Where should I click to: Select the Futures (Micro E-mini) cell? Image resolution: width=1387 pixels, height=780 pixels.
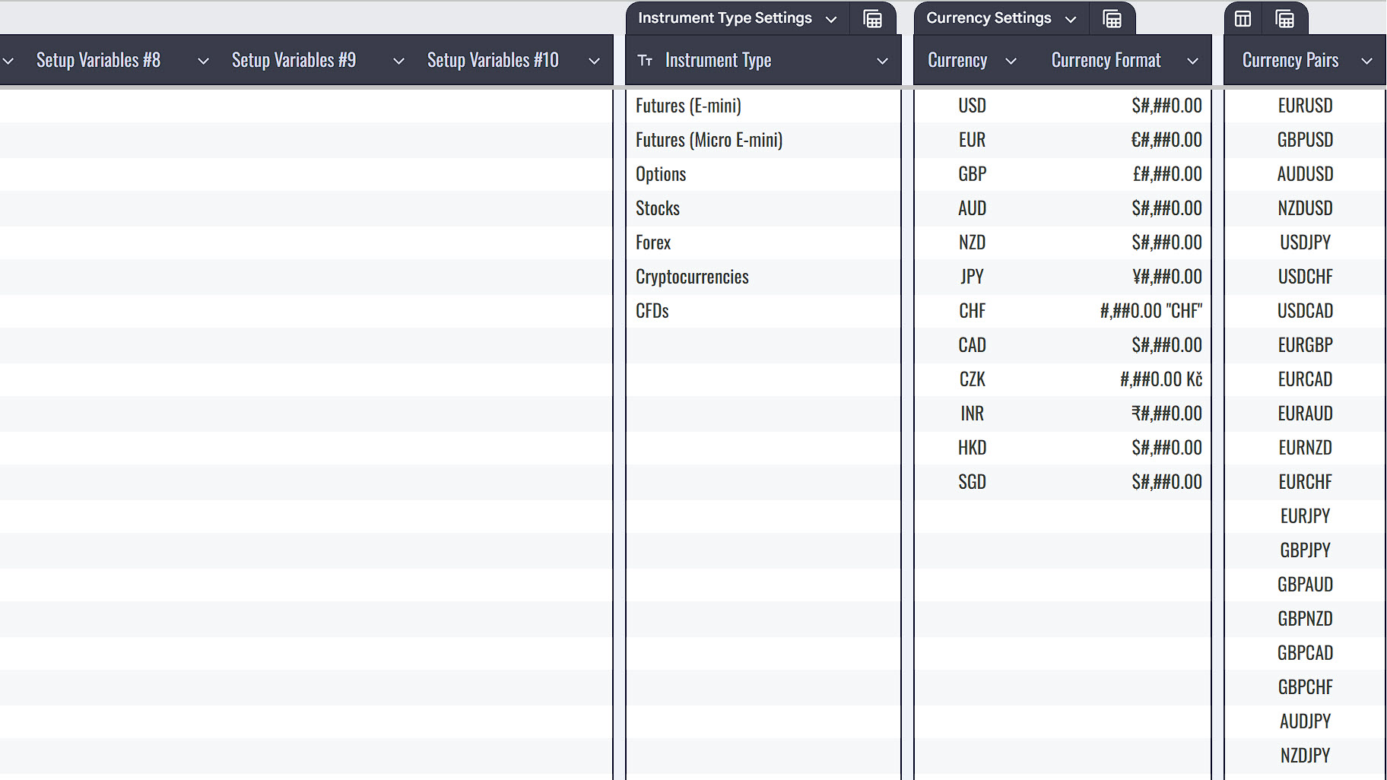pos(709,140)
